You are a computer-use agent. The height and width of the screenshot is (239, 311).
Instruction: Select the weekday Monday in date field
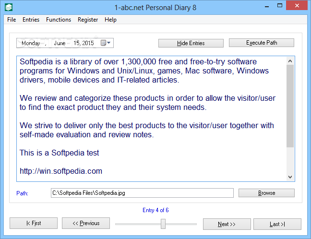tap(31, 43)
